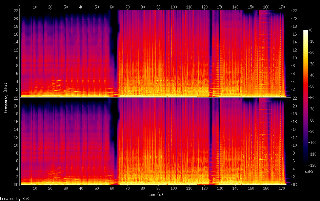Click the '-60' colour scale value
The width and height of the screenshot is (320, 201).
[311, 98]
